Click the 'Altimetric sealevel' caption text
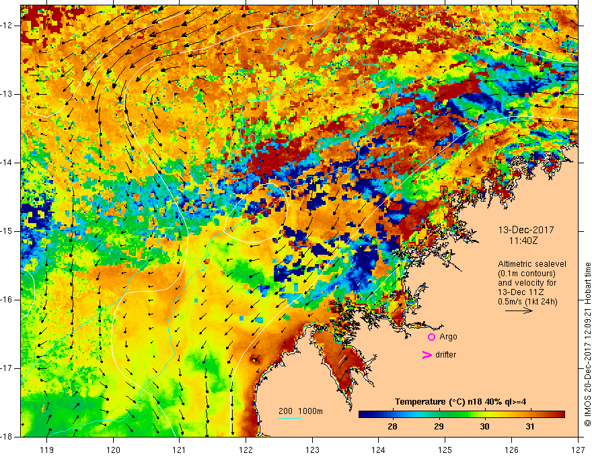592x457 pixels. (x=532, y=264)
